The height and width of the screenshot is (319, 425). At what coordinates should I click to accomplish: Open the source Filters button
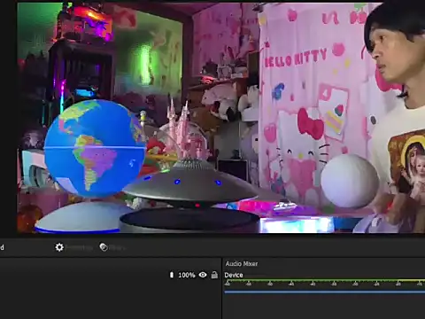(112, 247)
